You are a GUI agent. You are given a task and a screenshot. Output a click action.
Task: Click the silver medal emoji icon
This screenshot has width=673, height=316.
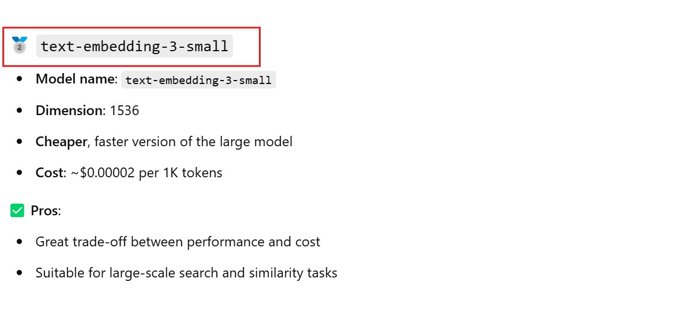coord(19,45)
